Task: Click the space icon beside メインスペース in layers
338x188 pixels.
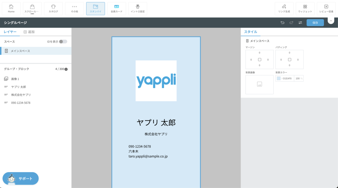Action: coord(6,51)
